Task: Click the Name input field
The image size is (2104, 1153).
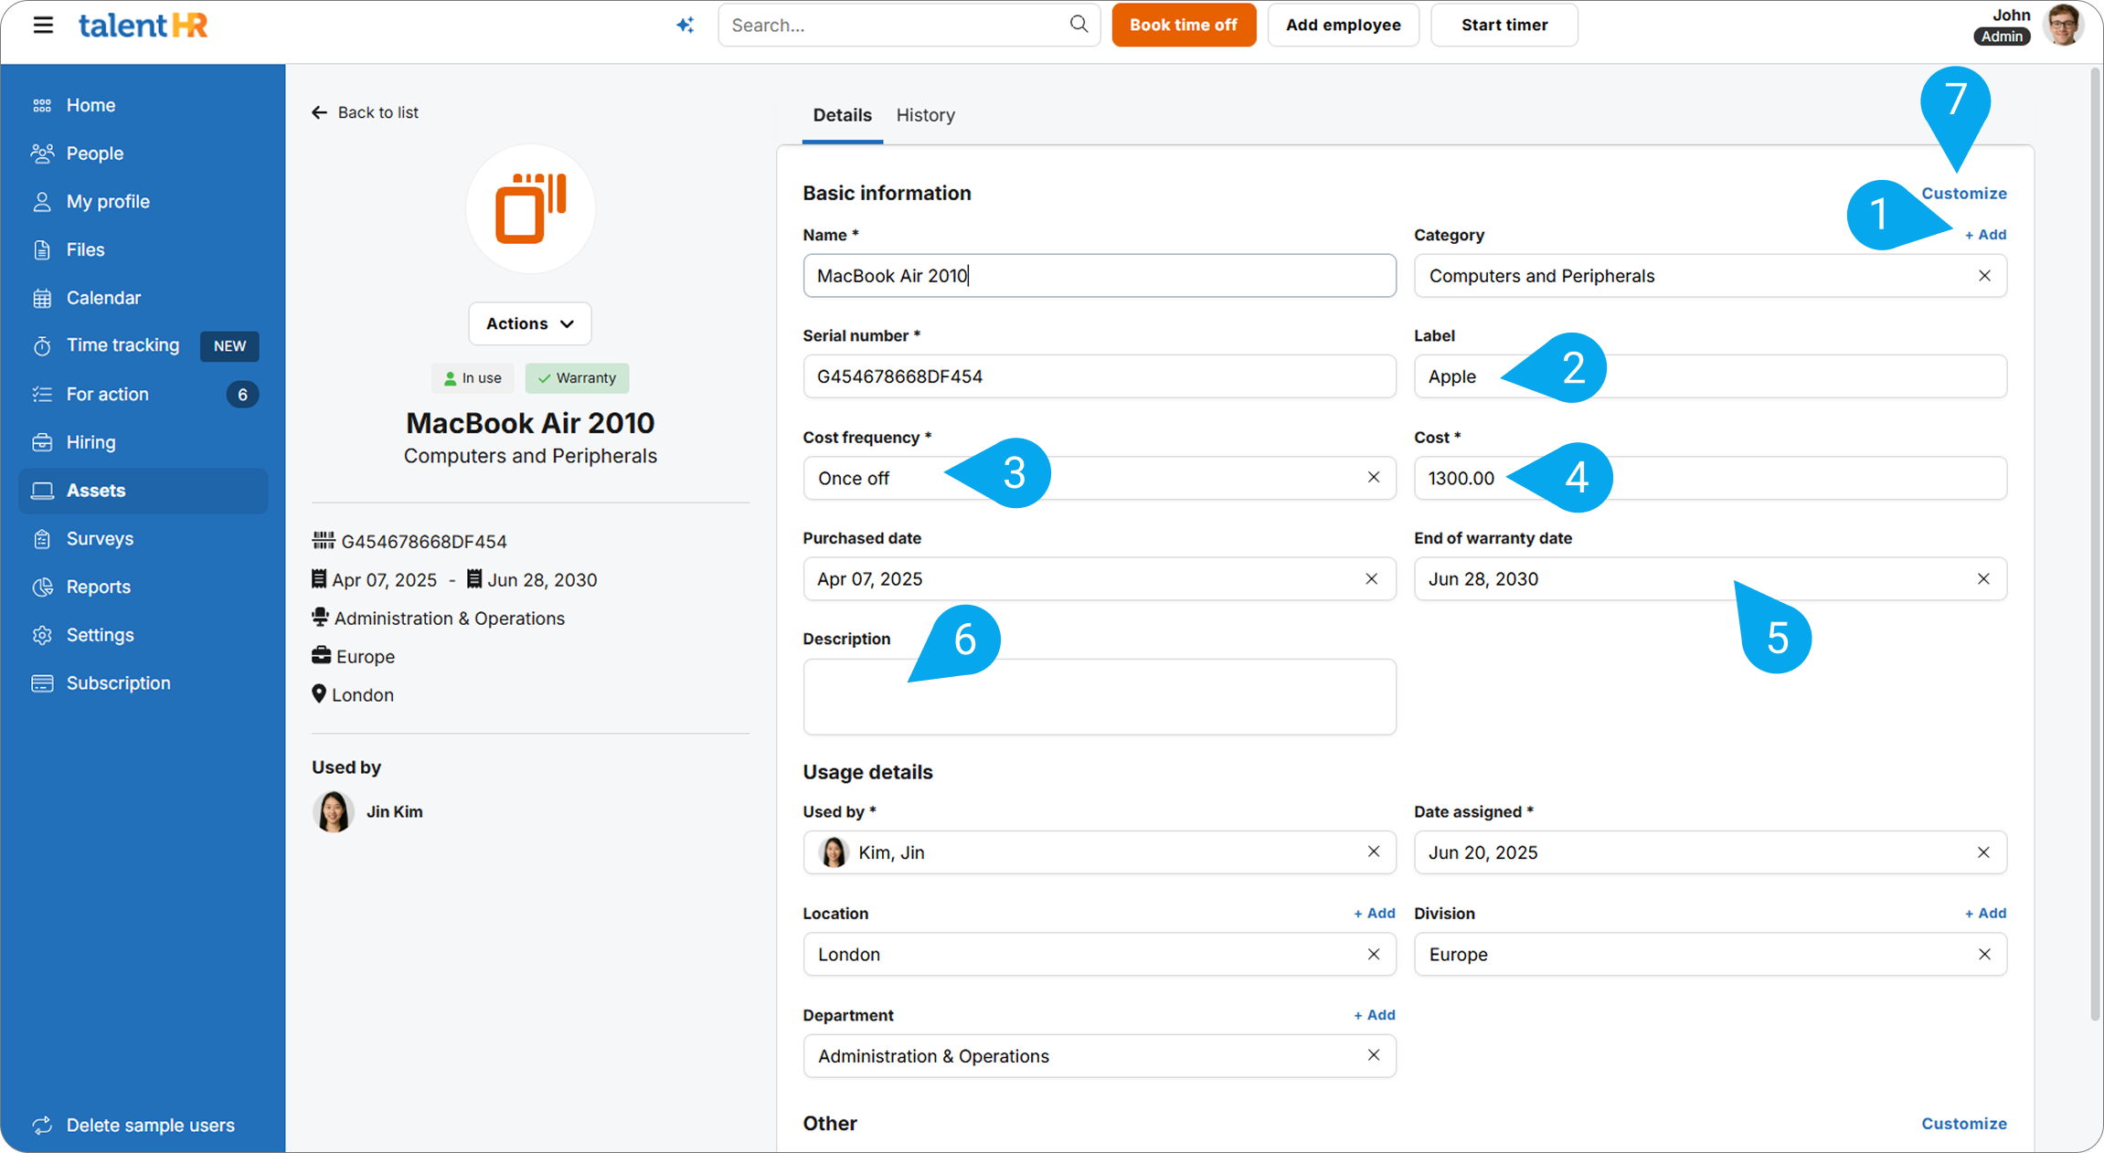Action: pyautogui.click(x=1100, y=276)
